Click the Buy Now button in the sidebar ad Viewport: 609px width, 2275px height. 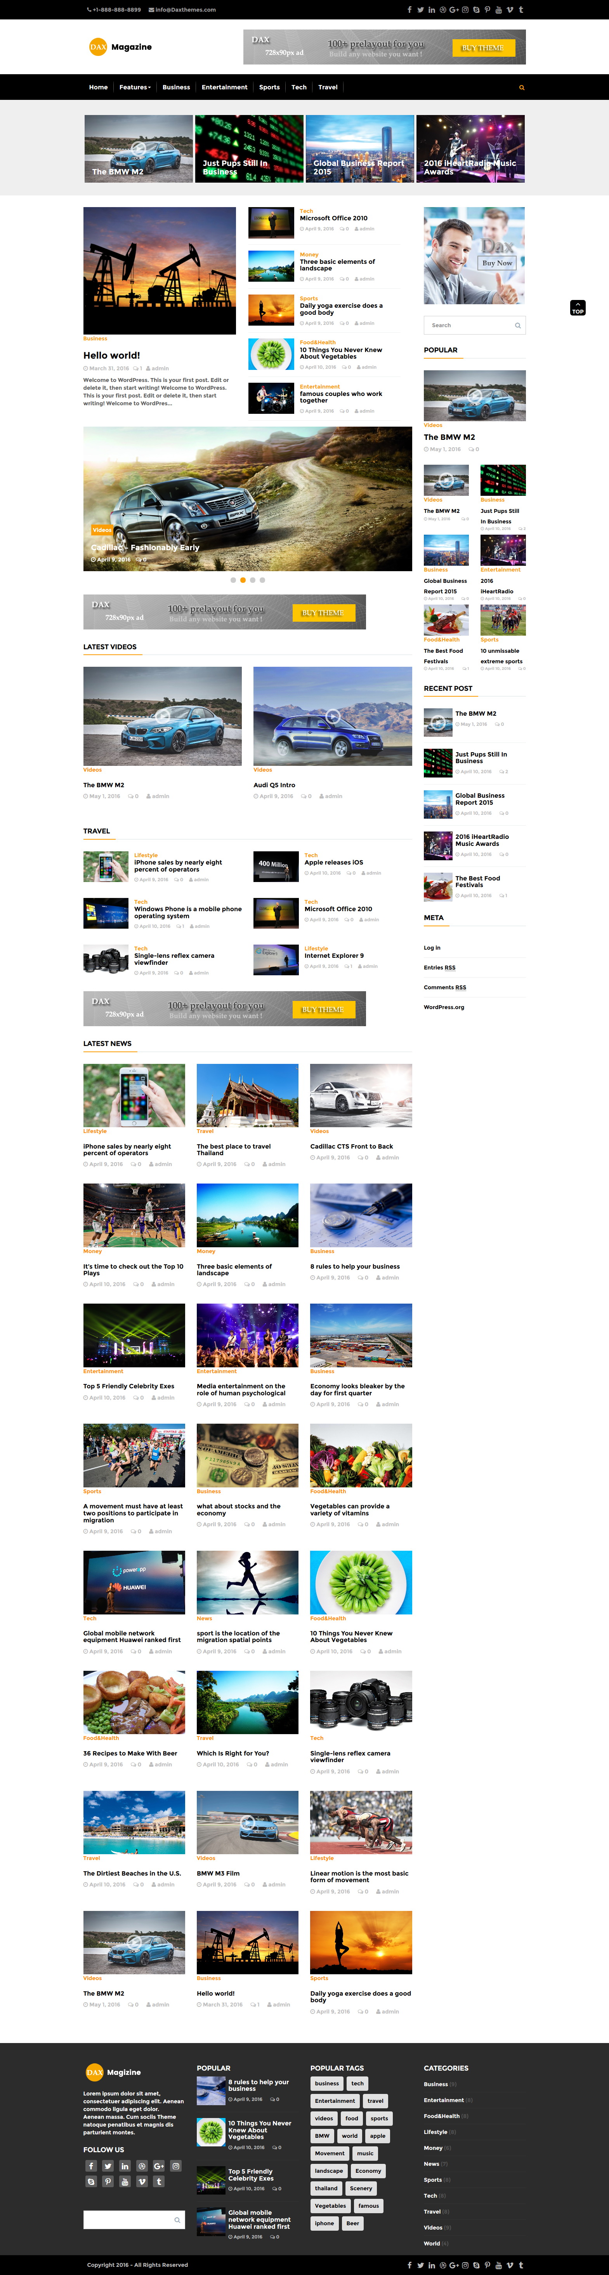pyautogui.click(x=497, y=262)
